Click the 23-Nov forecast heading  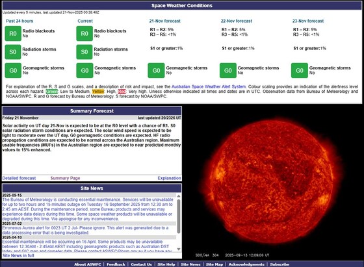[x=308, y=21]
